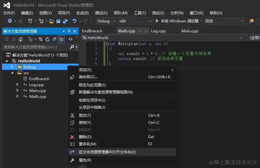Viewport: 260px width, 168px height.
Task: Open the 添加(D) submenu
Action: tap(122, 70)
